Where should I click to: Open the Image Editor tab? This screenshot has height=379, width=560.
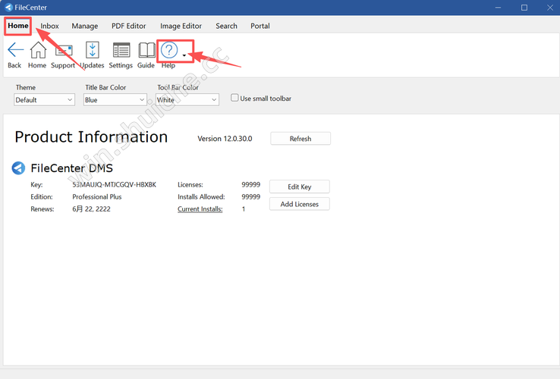[181, 26]
